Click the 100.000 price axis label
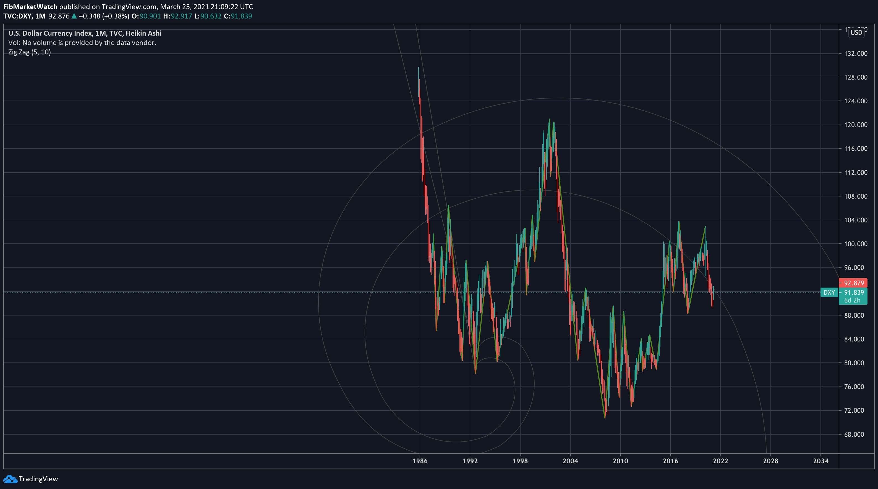 pos(856,244)
